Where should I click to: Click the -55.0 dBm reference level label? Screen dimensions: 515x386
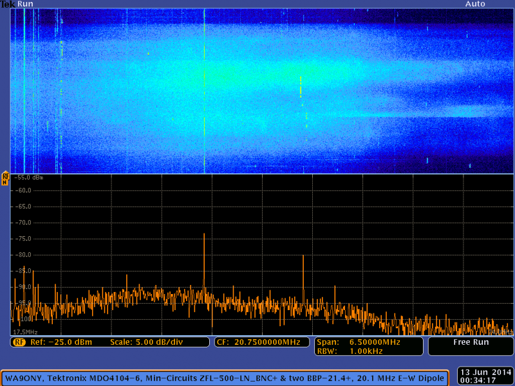28,176
